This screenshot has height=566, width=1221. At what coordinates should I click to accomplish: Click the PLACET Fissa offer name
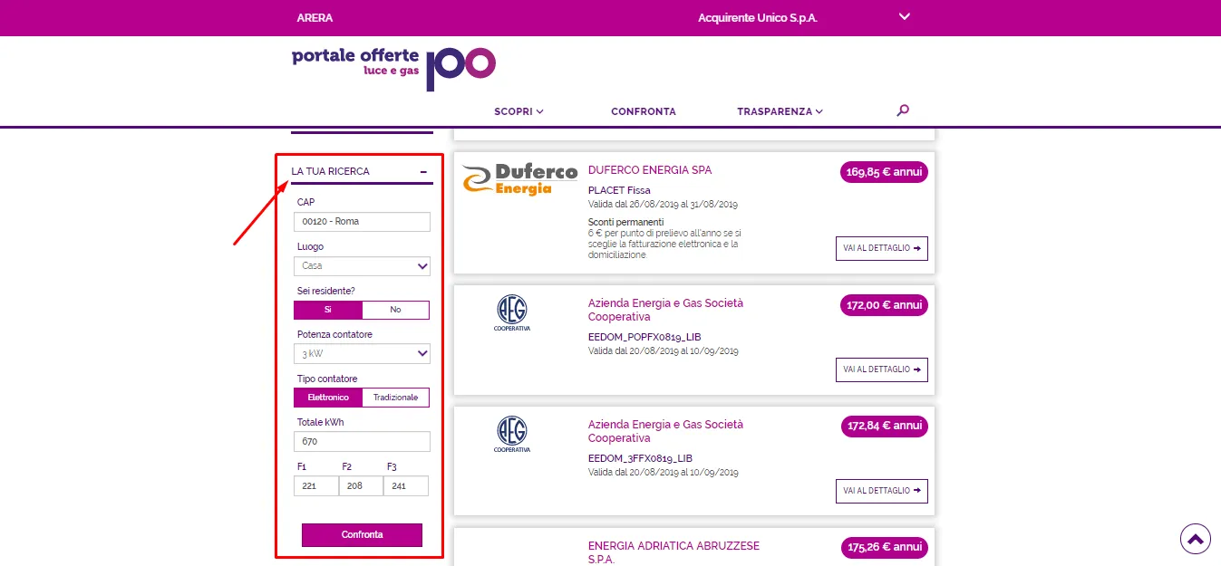[619, 191]
